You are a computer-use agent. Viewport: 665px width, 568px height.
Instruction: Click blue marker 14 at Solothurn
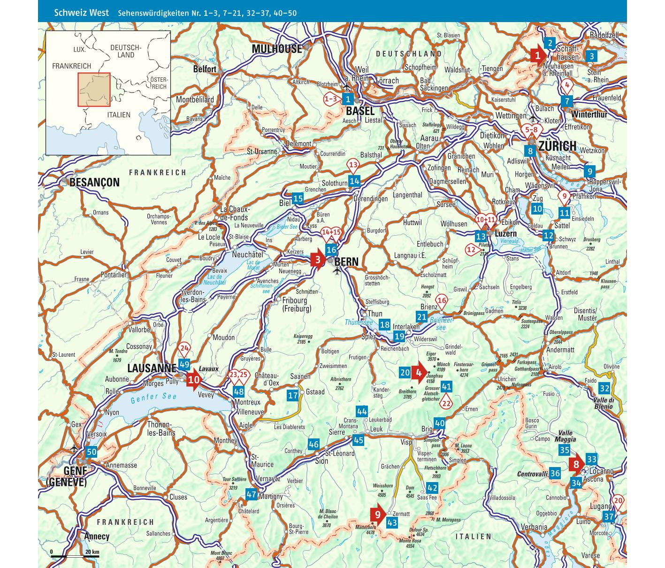pos(354,181)
